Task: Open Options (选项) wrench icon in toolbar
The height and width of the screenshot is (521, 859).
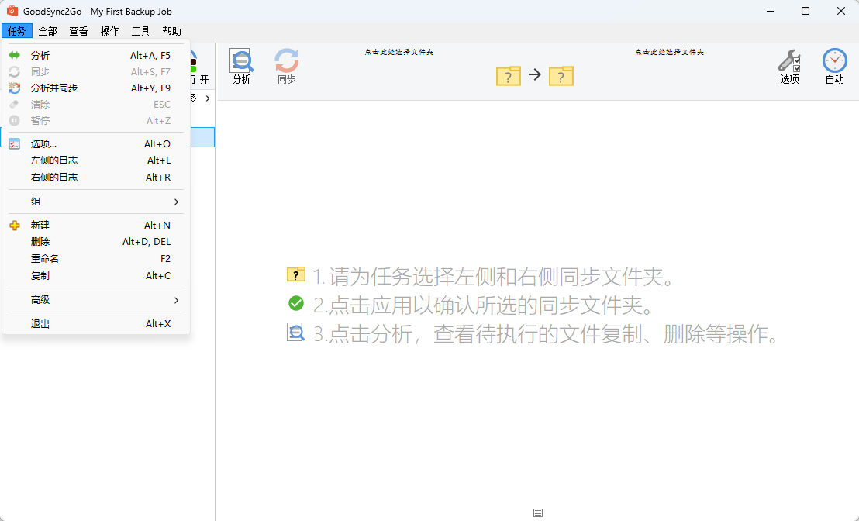Action: (x=789, y=60)
